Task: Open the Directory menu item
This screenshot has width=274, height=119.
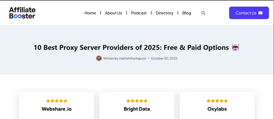Action: (x=165, y=13)
